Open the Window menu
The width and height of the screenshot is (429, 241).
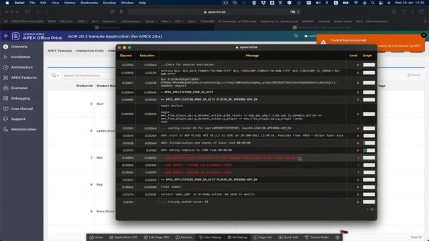(127, 3)
